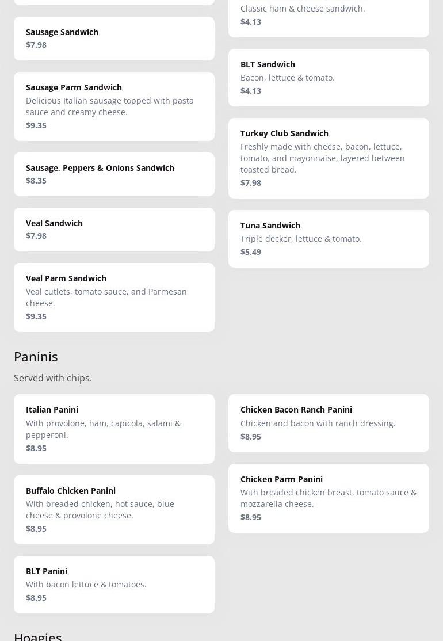Add the Veal Sandwich item
The image size is (443, 641).
pyautogui.click(x=114, y=229)
